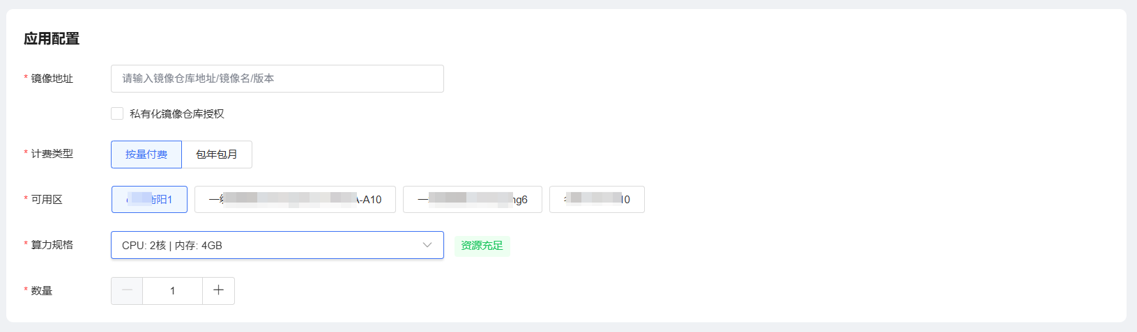
Task: Select 按量付费 billing type
Action: (x=146, y=155)
